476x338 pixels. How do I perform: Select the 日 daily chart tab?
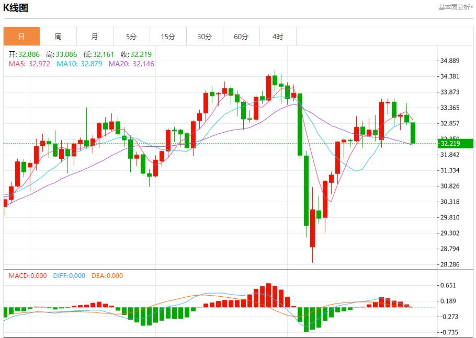pyautogui.click(x=21, y=37)
